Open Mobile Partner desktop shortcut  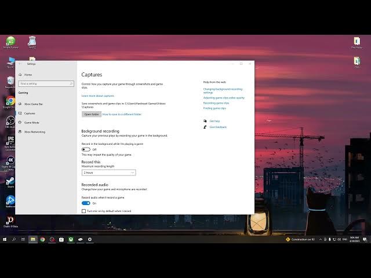[x=10, y=42]
